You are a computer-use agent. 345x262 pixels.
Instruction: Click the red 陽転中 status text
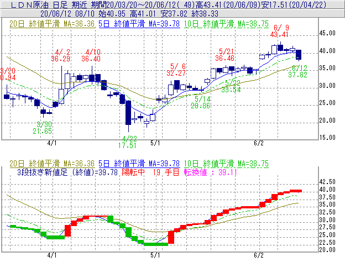133,172
